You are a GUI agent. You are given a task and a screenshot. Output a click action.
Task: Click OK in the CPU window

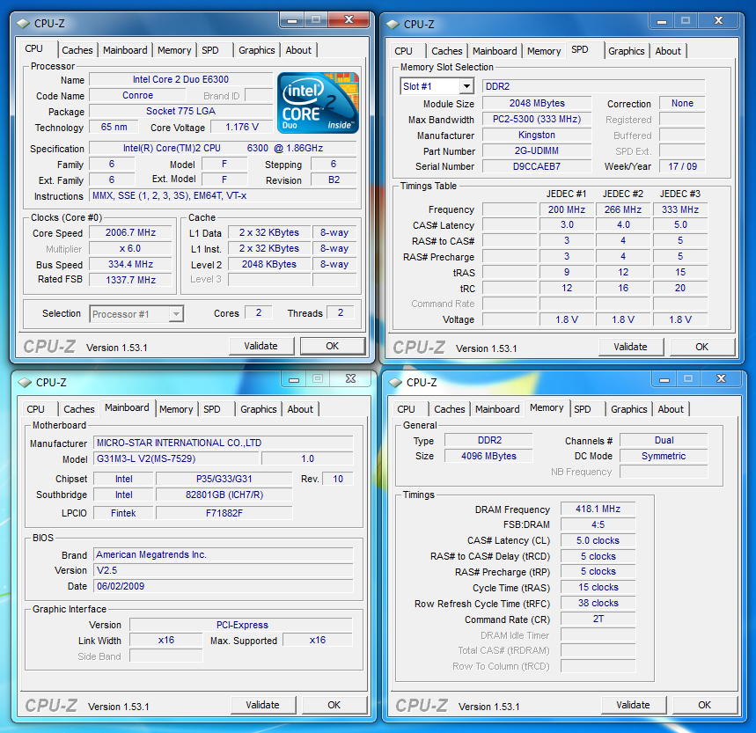tap(332, 346)
